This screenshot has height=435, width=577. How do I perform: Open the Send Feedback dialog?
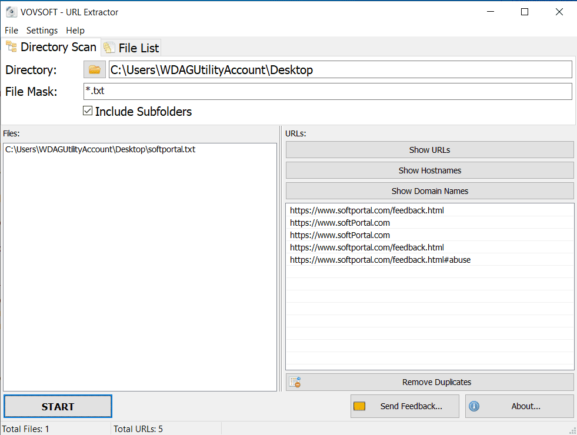[x=405, y=406]
